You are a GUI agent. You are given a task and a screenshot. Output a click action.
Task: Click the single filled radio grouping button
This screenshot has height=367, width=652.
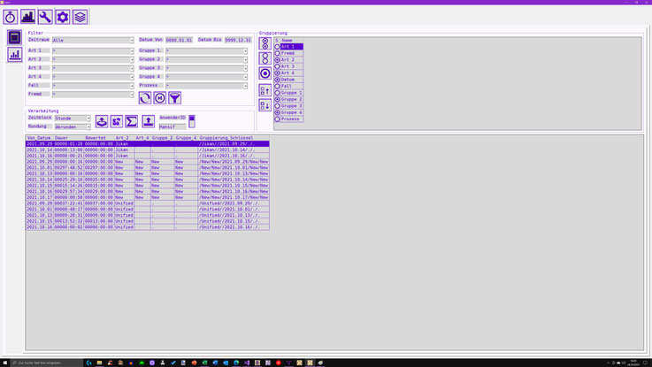coord(265,73)
